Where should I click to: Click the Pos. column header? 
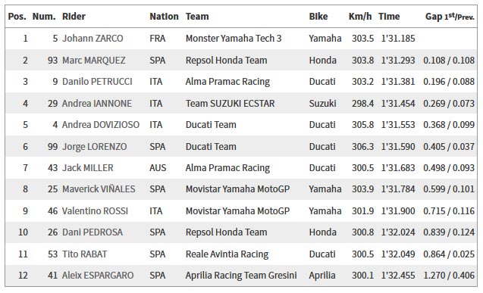17,17
